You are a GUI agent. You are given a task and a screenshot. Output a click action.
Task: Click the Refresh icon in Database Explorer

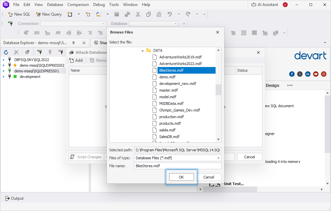(6, 52)
